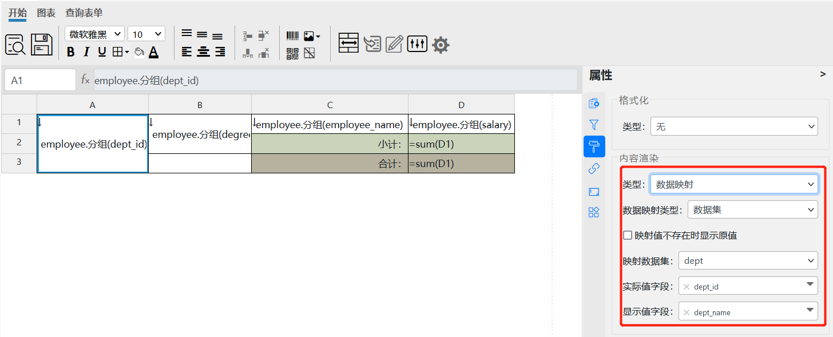Open the 格式化 类型 dropdown
The width and height of the screenshot is (833, 337).
[734, 126]
